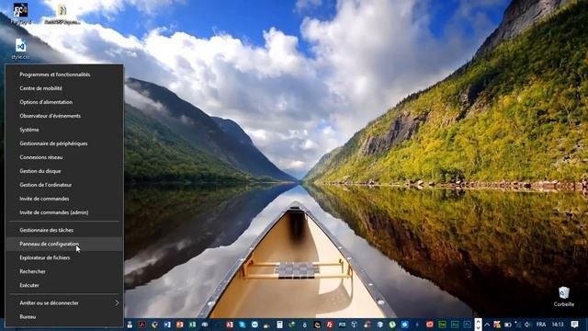Image resolution: width=588 pixels, height=331 pixels.
Task: Open Gestion de l'ordinateur
Action: [x=64, y=185]
